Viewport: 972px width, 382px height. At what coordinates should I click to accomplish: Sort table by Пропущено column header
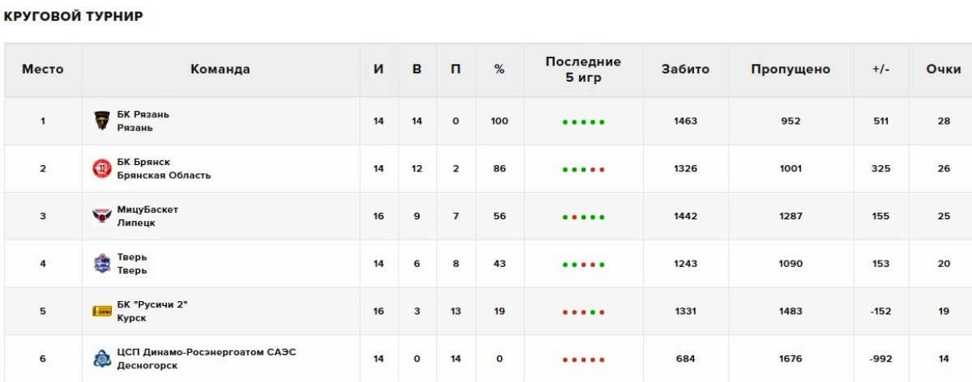coord(791,70)
